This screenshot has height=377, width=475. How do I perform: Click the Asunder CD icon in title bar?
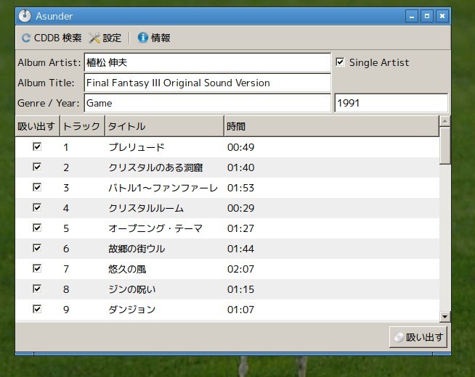pos(25,16)
